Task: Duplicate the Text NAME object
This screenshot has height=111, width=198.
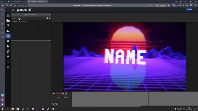Action: pos(47,18)
